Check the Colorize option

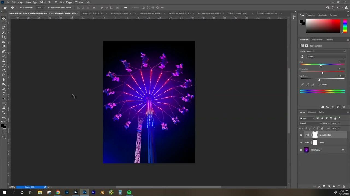point(319,85)
